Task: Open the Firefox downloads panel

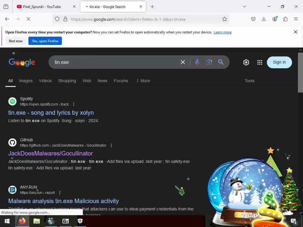Action: (264, 19)
